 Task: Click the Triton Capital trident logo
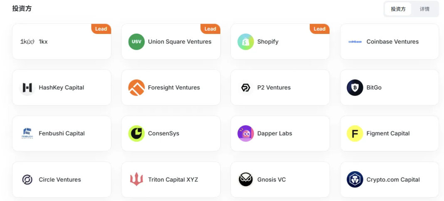[x=136, y=179]
